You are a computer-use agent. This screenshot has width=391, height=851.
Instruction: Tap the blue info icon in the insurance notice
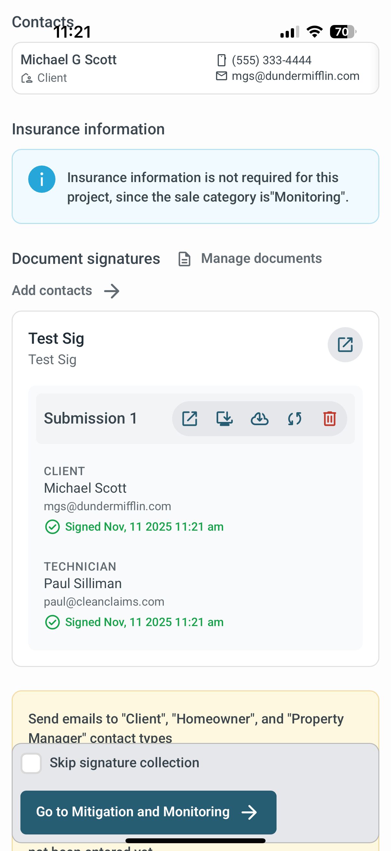[41, 179]
